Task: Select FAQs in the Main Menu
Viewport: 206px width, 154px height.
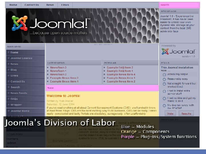Action: 25,99
